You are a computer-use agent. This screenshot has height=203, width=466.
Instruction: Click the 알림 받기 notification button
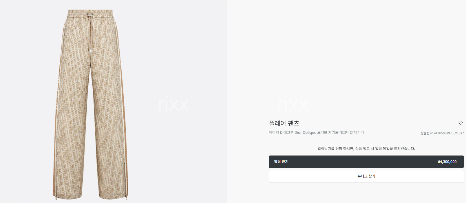[366, 162]
